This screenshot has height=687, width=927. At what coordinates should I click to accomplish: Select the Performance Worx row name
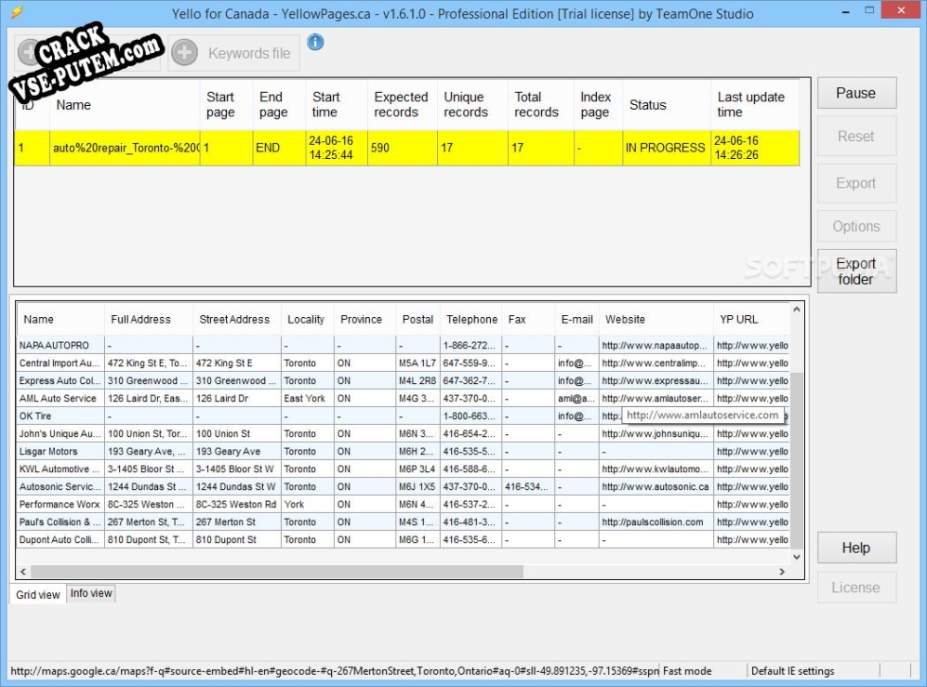(x=60, y=505)
